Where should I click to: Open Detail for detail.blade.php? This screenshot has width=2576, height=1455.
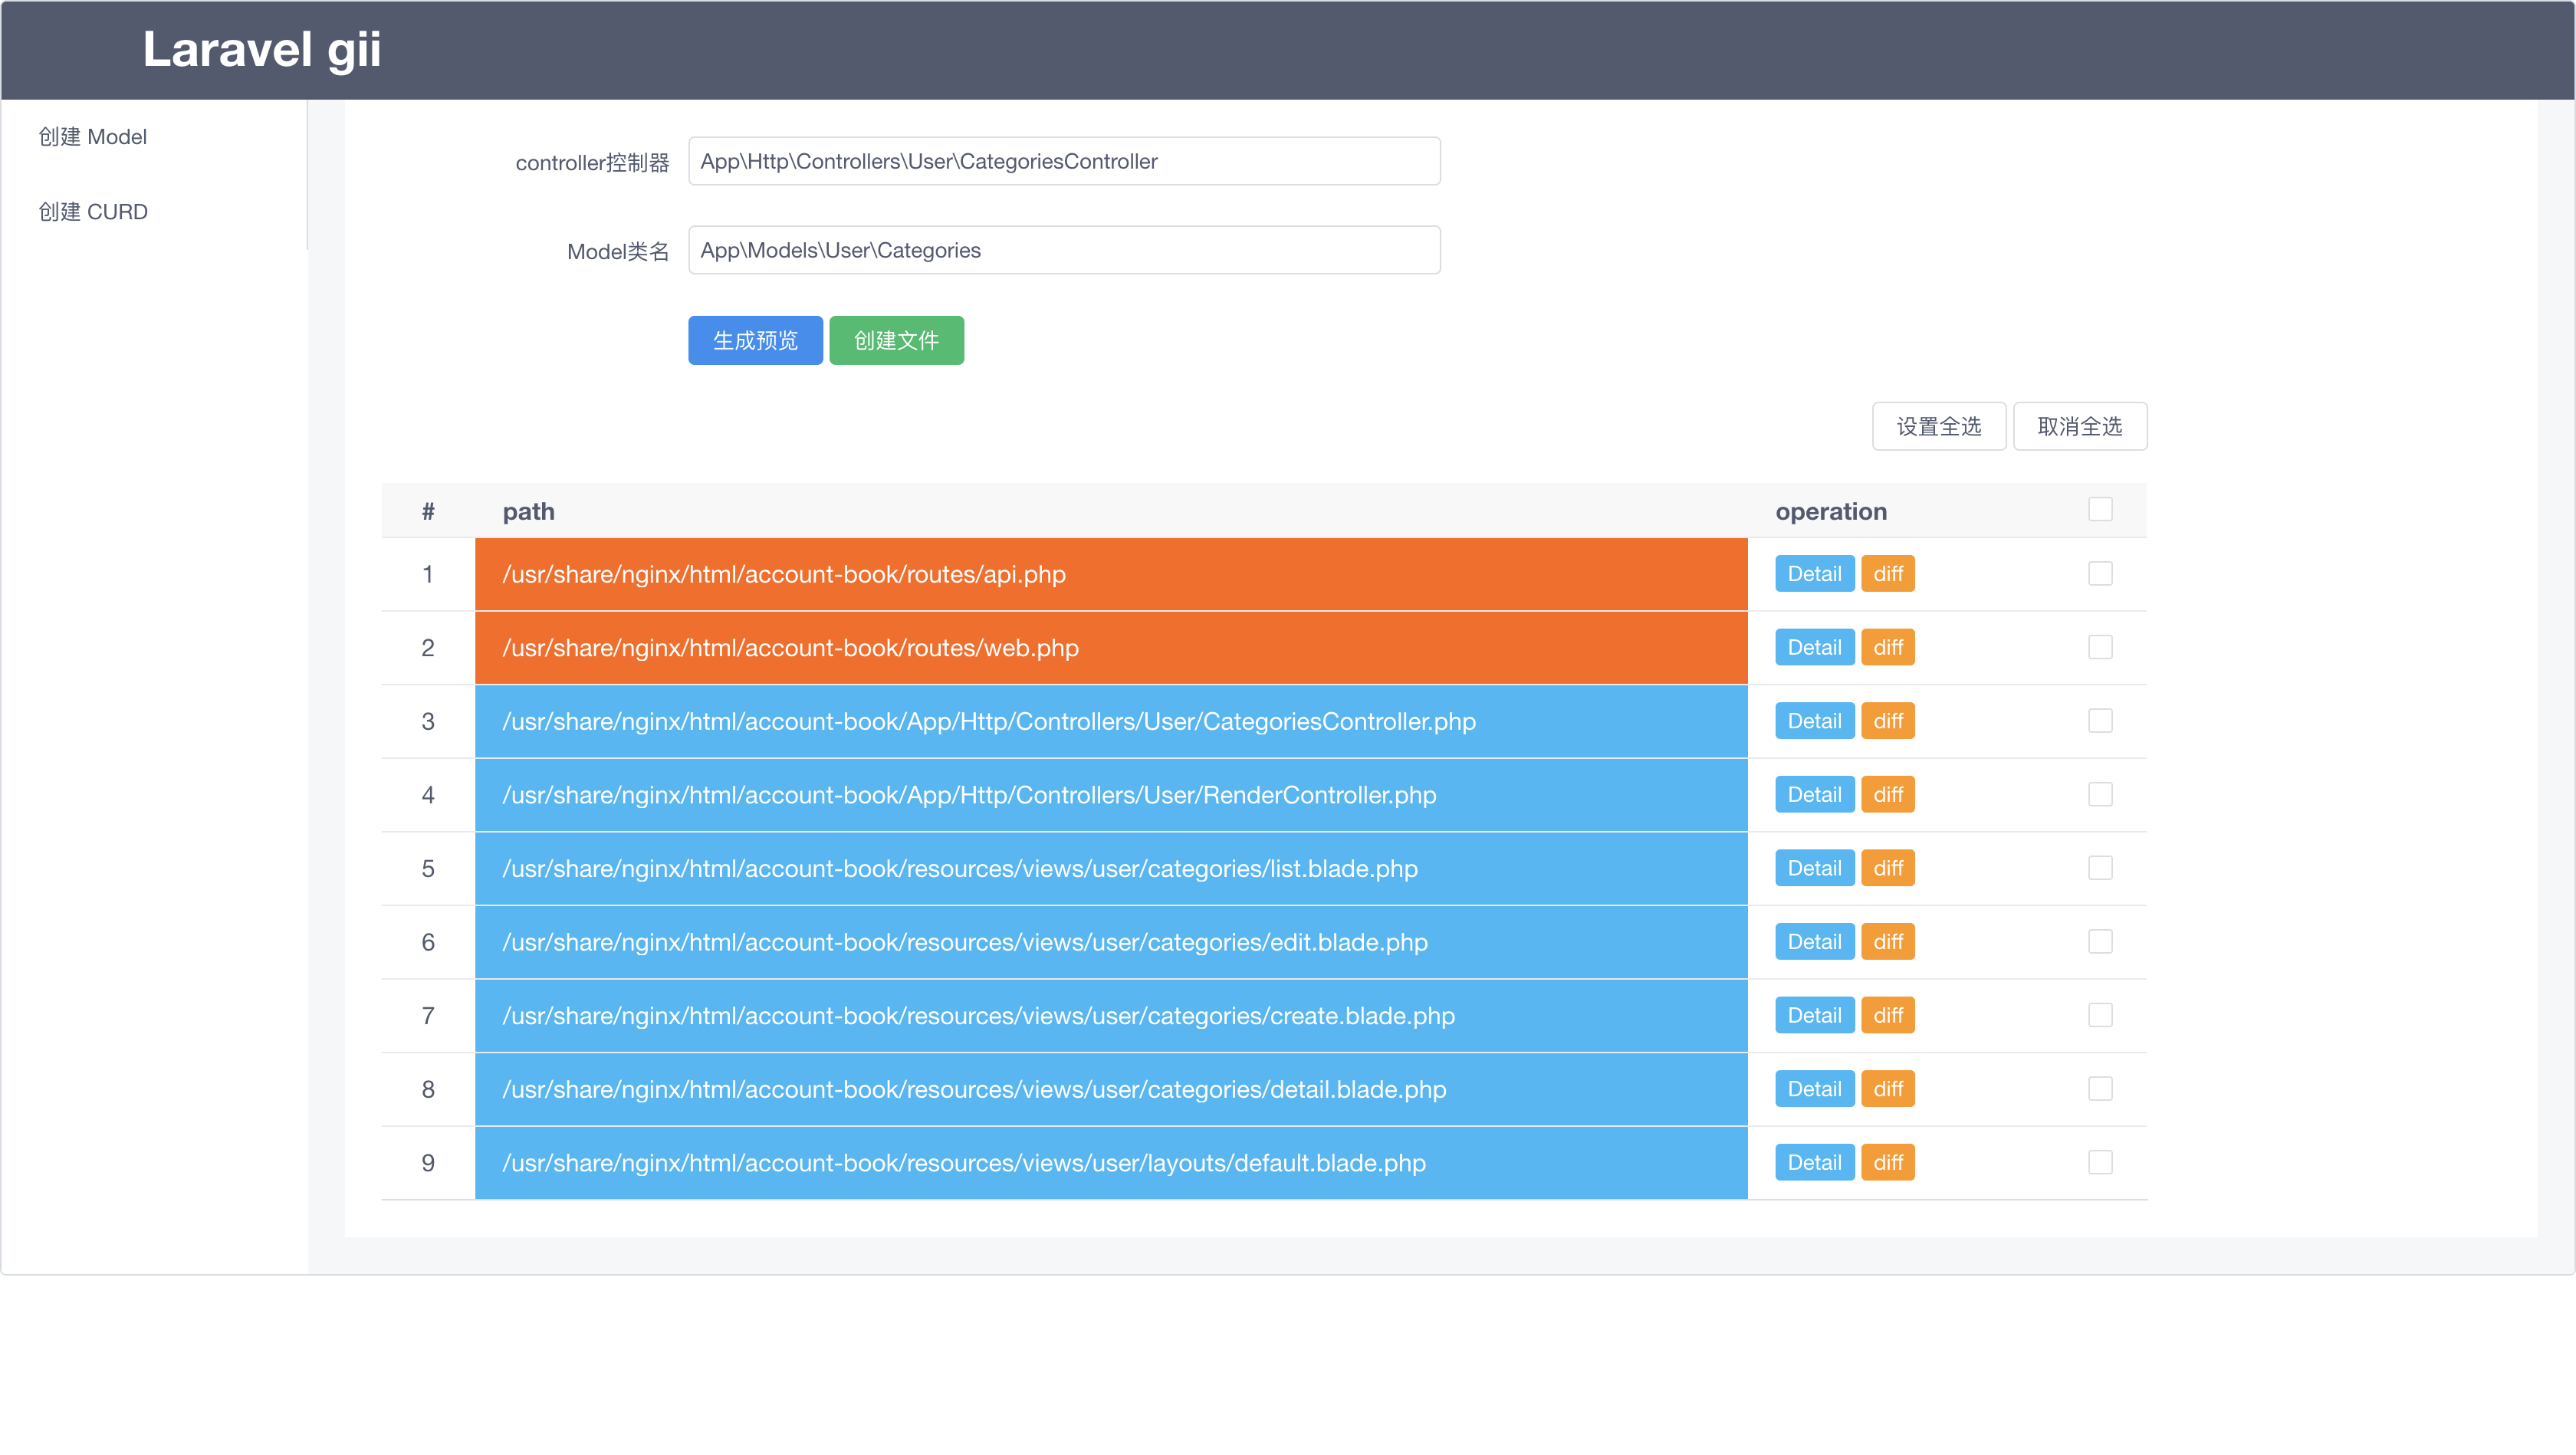click(1814, 1089)
